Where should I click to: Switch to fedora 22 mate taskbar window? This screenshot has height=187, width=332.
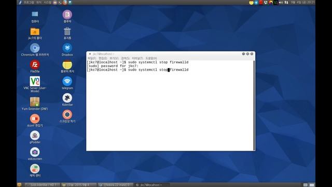pos(115,185)
